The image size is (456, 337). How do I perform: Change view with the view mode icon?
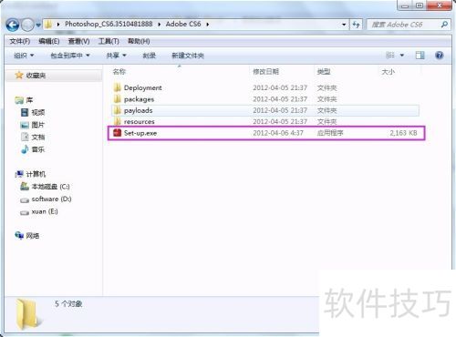tap(390, 55)
